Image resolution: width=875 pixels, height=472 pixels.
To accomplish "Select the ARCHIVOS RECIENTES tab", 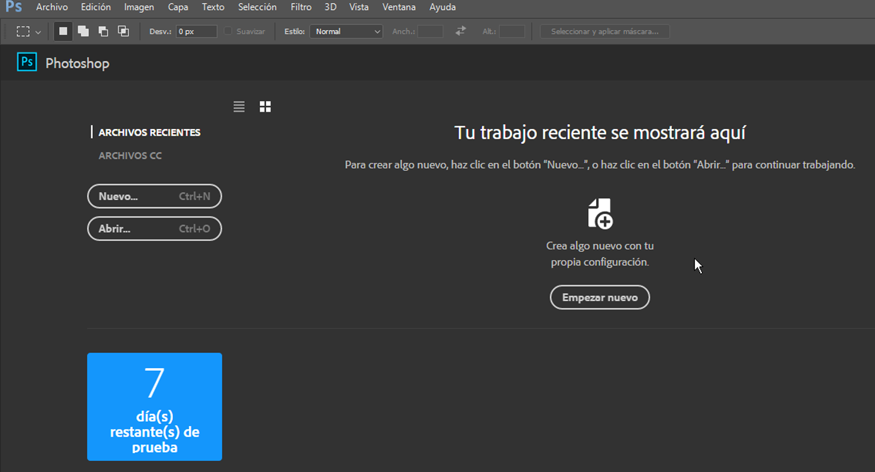I will click(149, 132).
